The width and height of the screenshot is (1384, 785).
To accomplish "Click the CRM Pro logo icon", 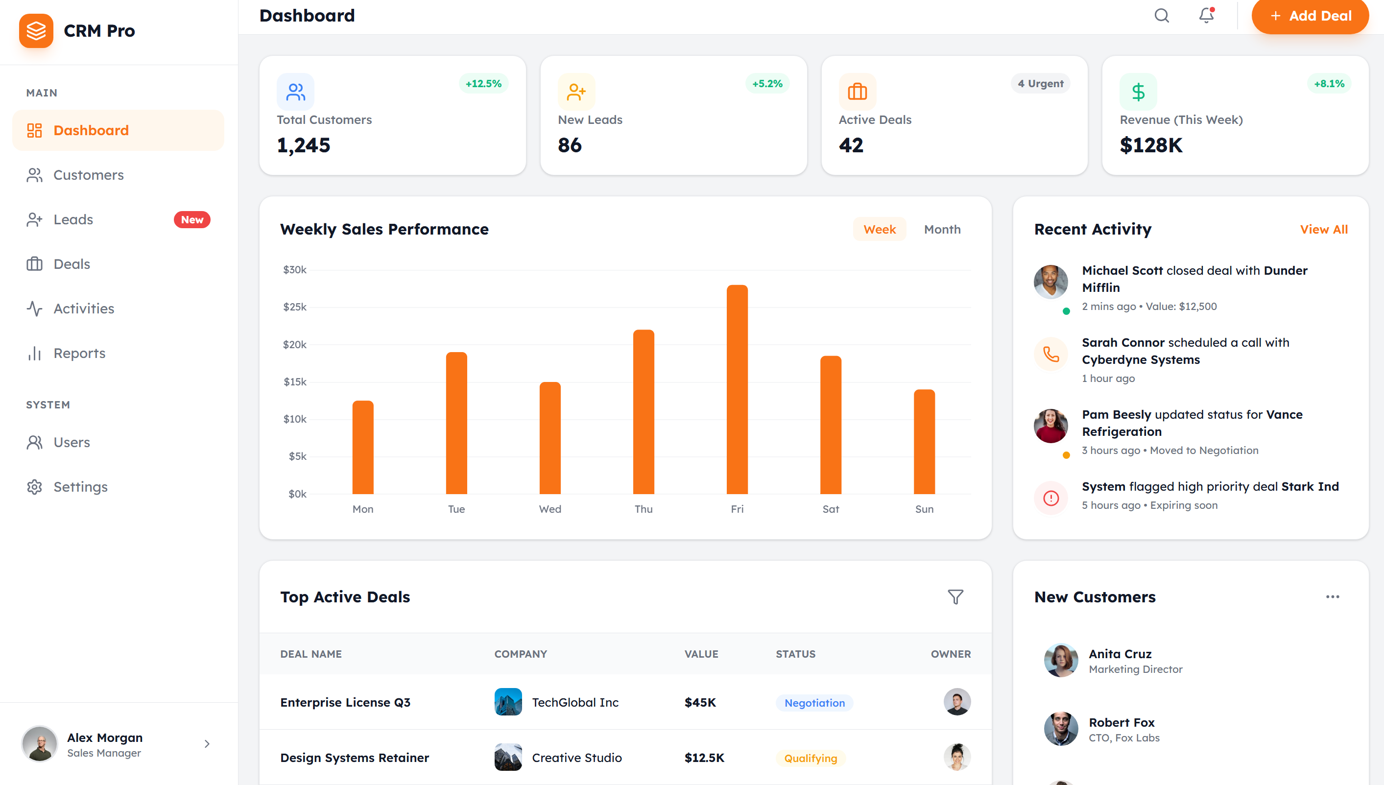I will [x=36, y=31].
